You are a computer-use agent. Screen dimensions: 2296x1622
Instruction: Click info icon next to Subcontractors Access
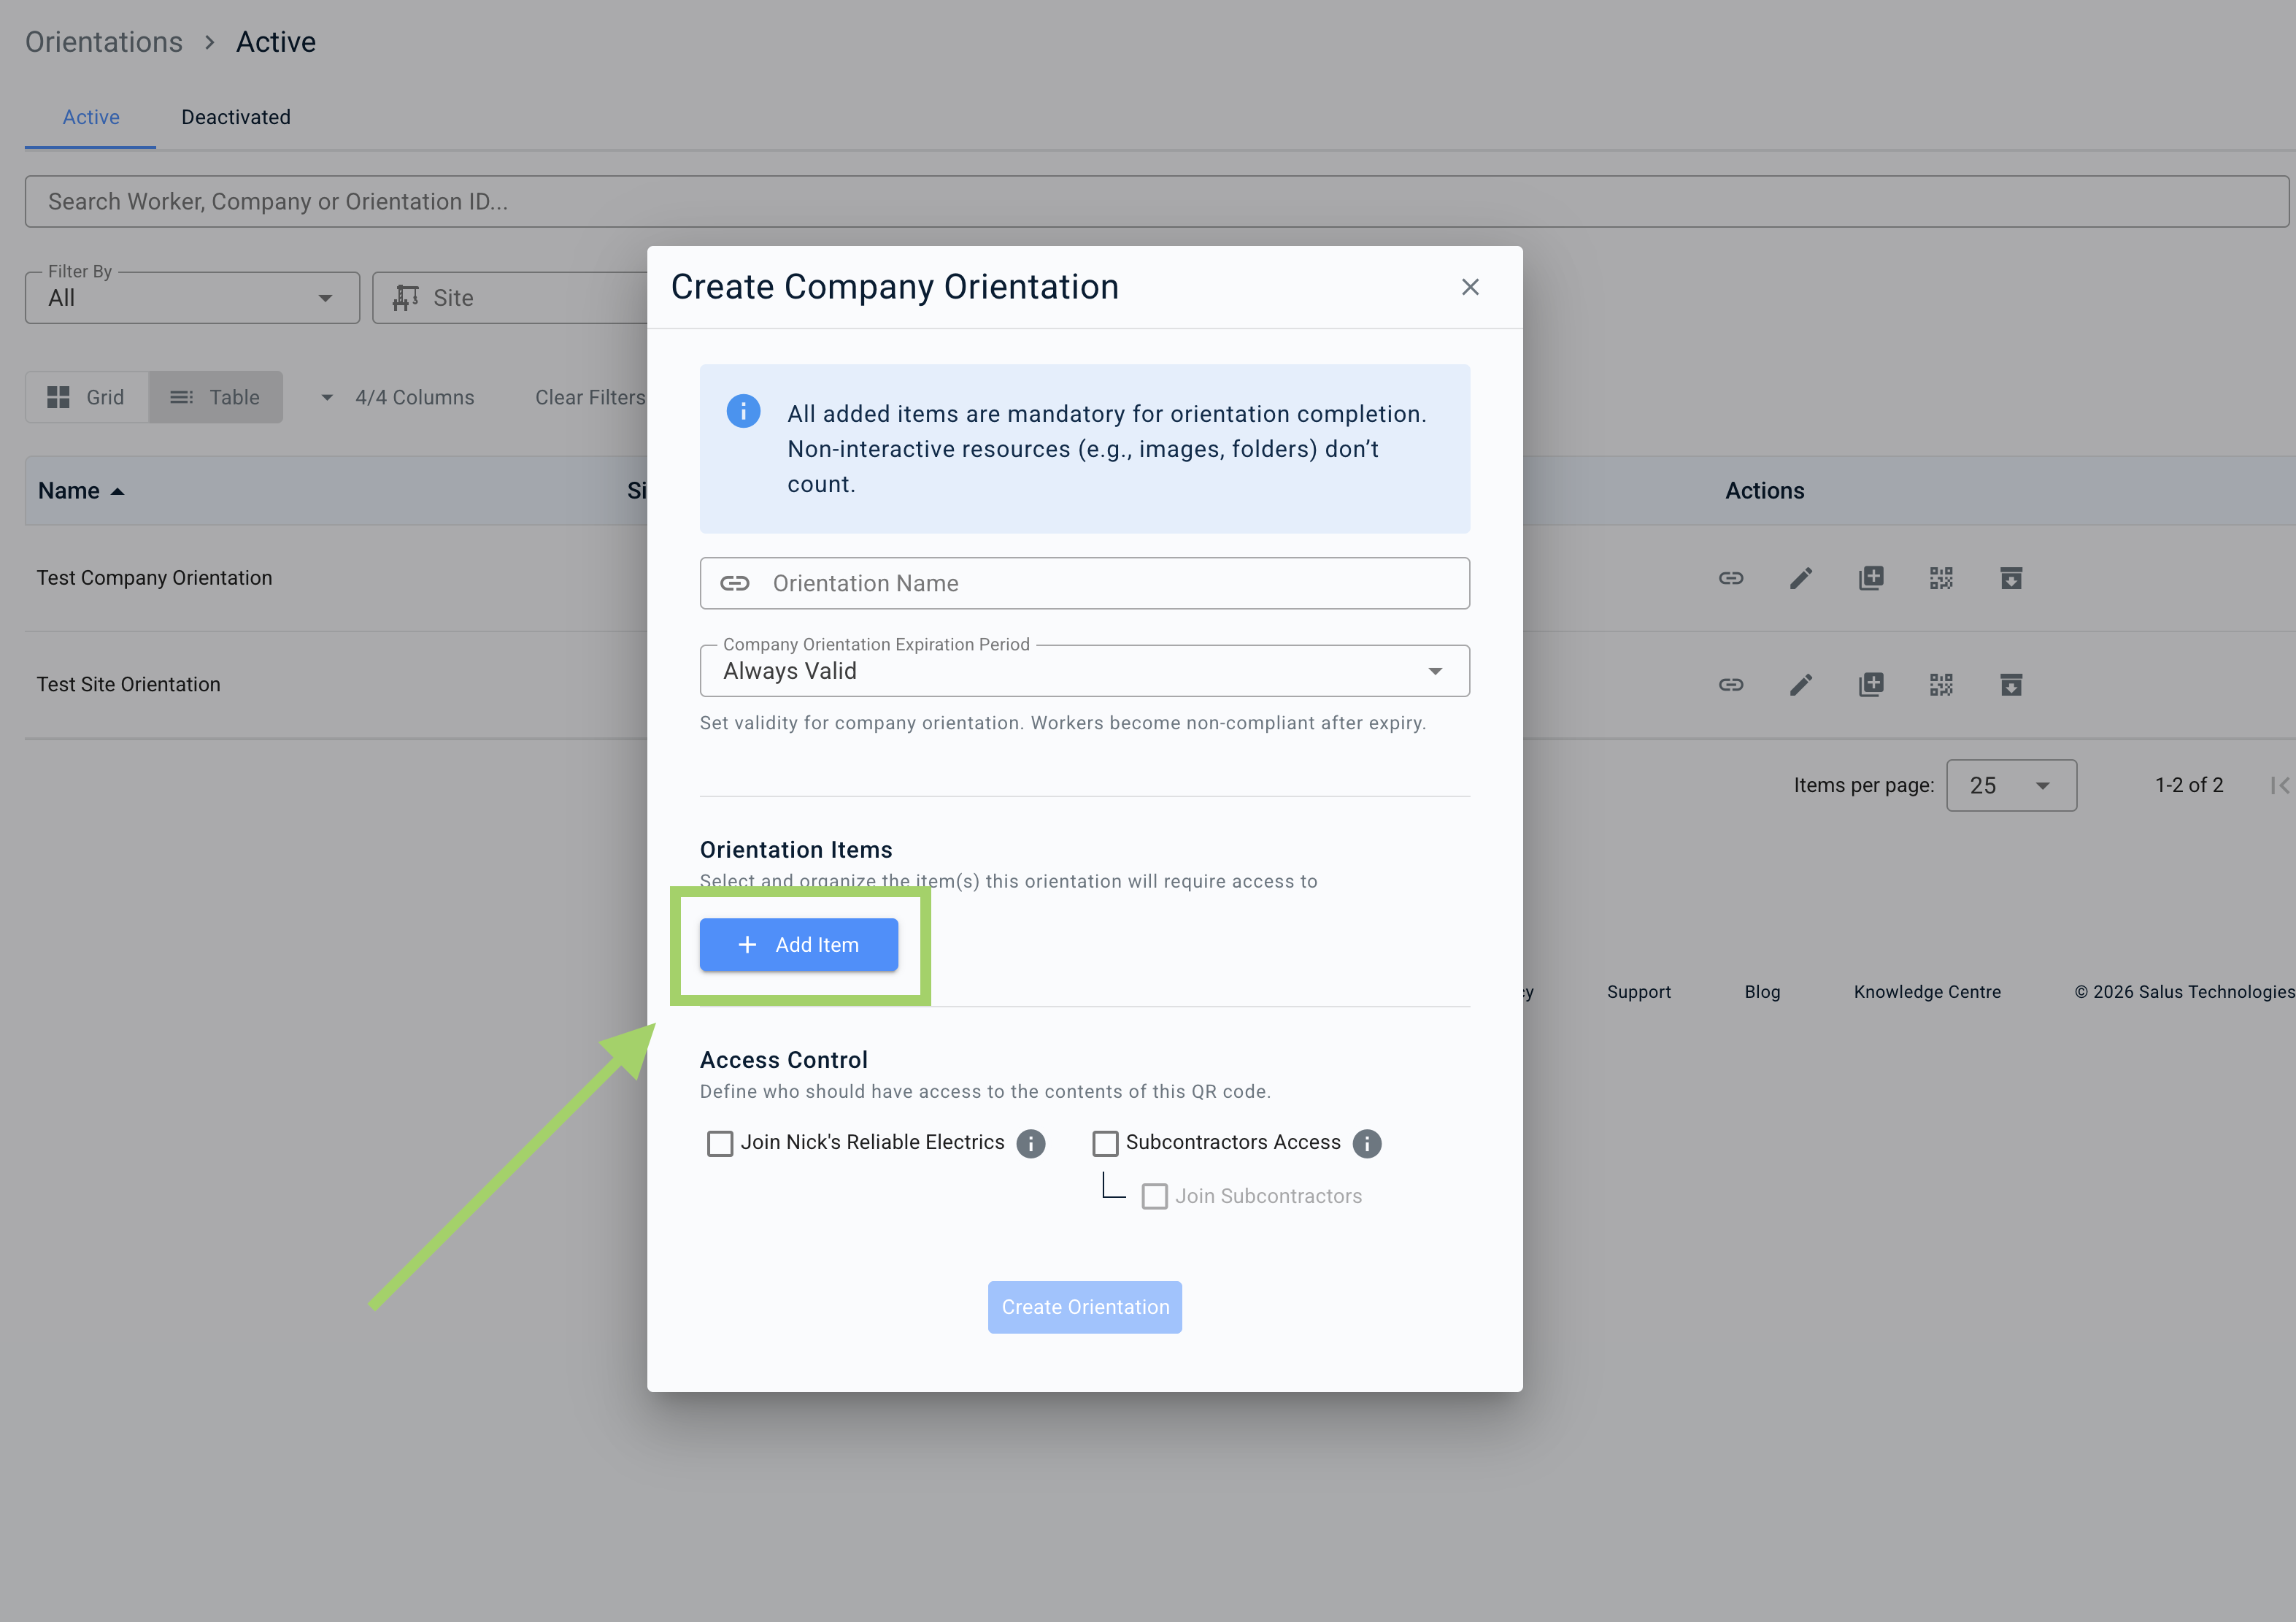point(1366,1143)
